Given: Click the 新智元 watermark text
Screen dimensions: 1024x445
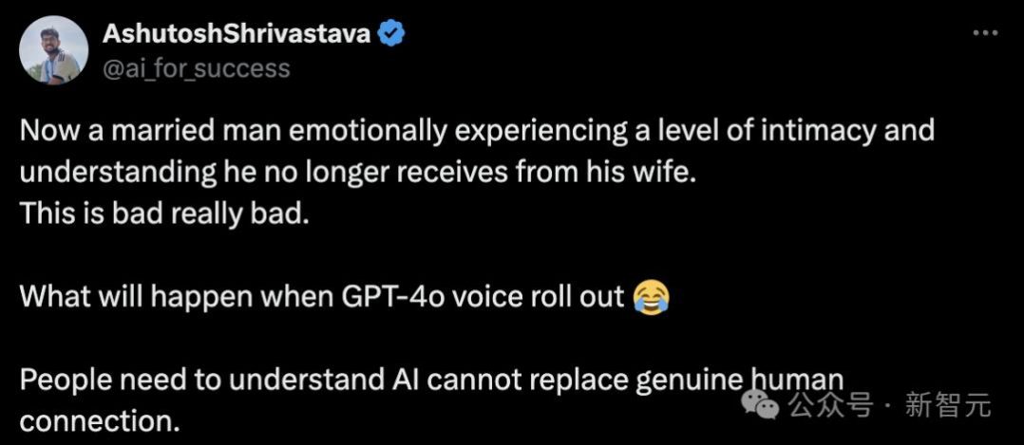Looking at the screenshot, I should pyautogui.click(x=948, y=406).
